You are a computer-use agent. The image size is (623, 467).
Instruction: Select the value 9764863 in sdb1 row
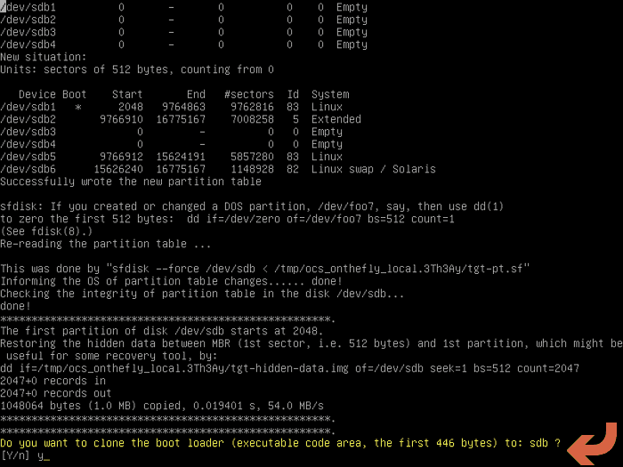coord(183,107)
